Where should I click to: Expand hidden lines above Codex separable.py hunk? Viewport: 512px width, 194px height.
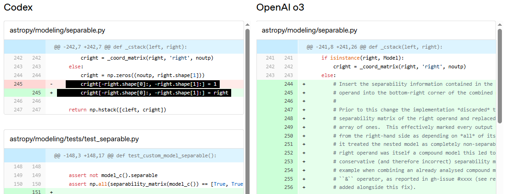[x=25, y=47]
